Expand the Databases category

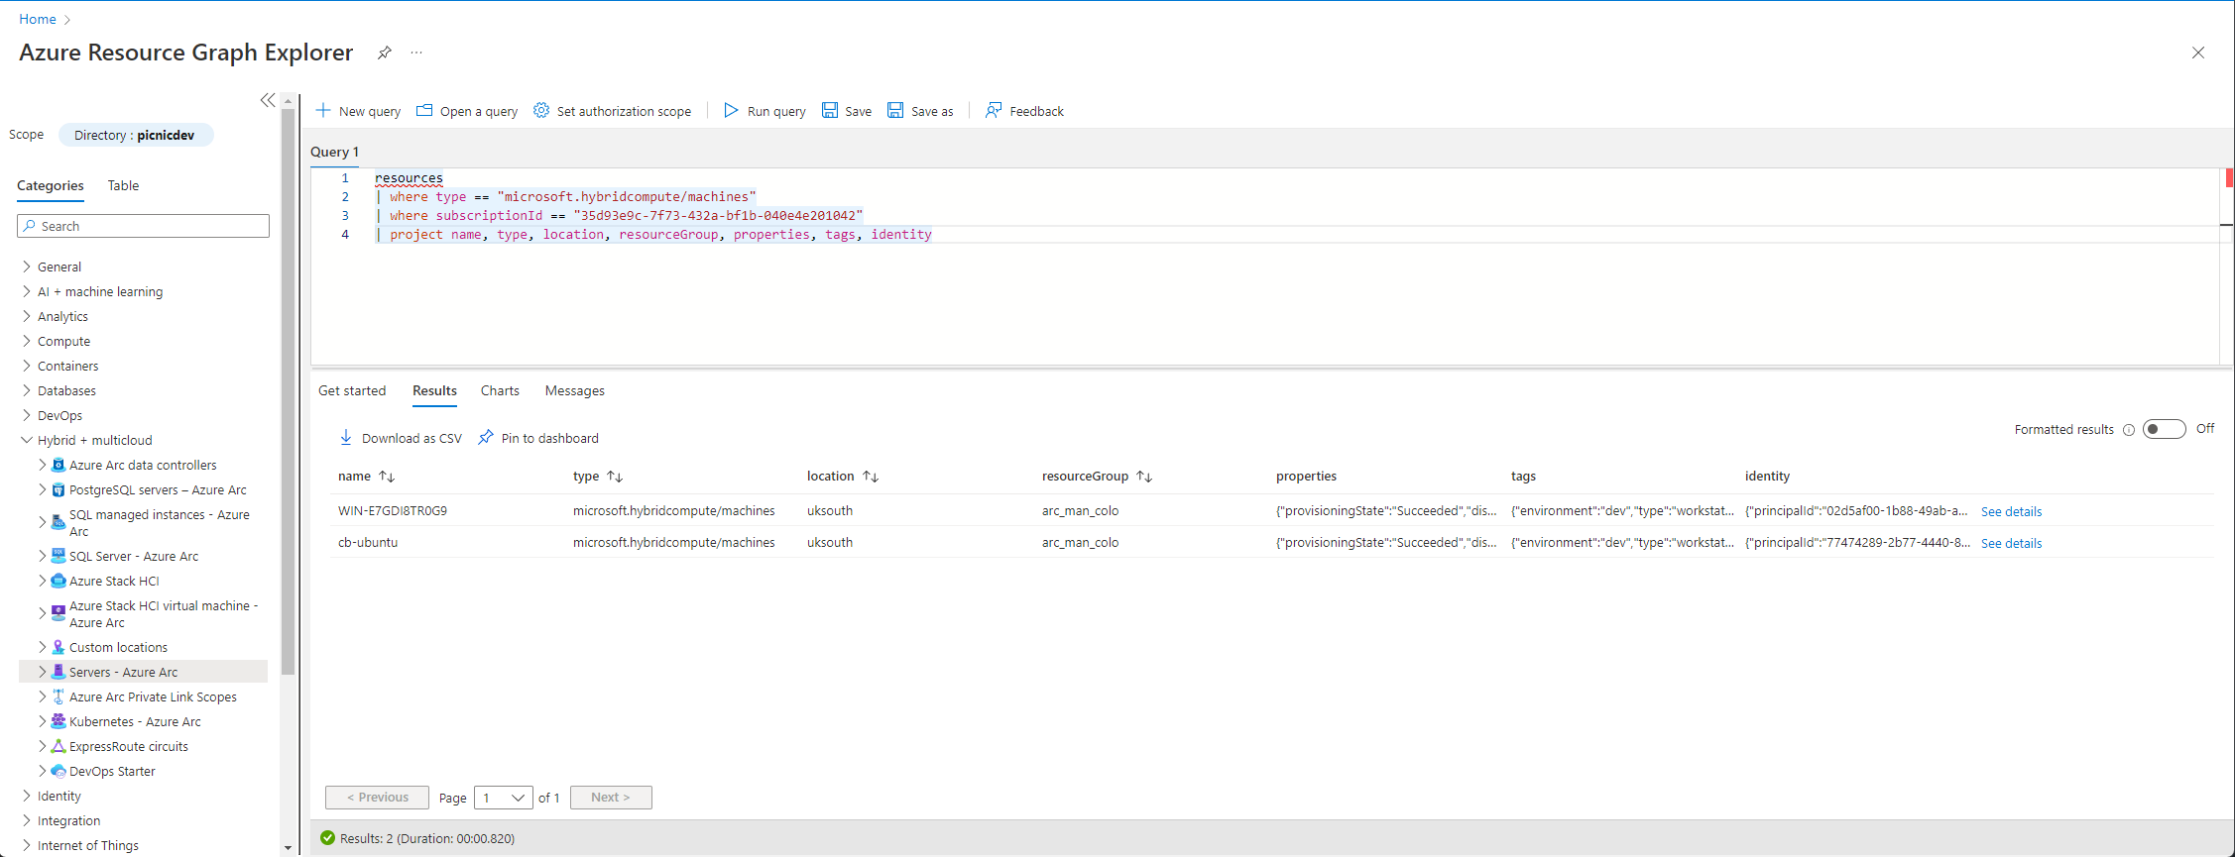tap(27, 390)
